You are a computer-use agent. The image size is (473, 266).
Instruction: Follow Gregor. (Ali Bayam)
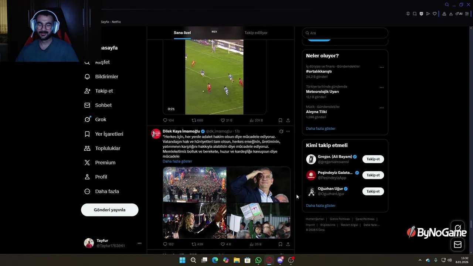click(x=373, y=159)
